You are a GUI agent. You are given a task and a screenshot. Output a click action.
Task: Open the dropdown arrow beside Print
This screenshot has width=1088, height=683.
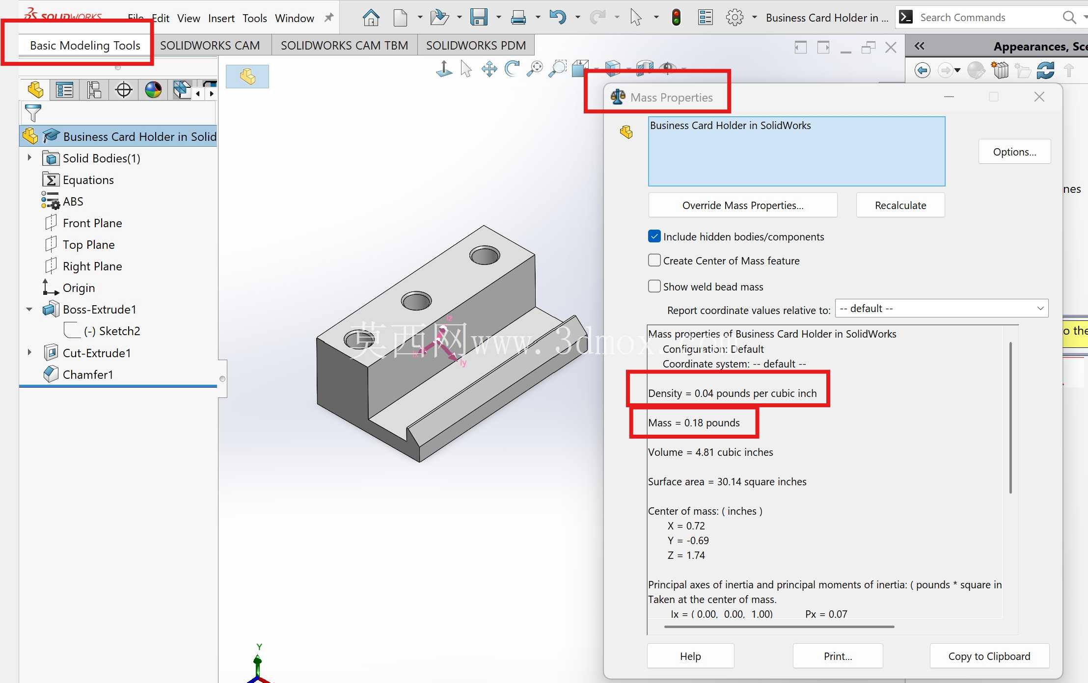click(538, 18)
